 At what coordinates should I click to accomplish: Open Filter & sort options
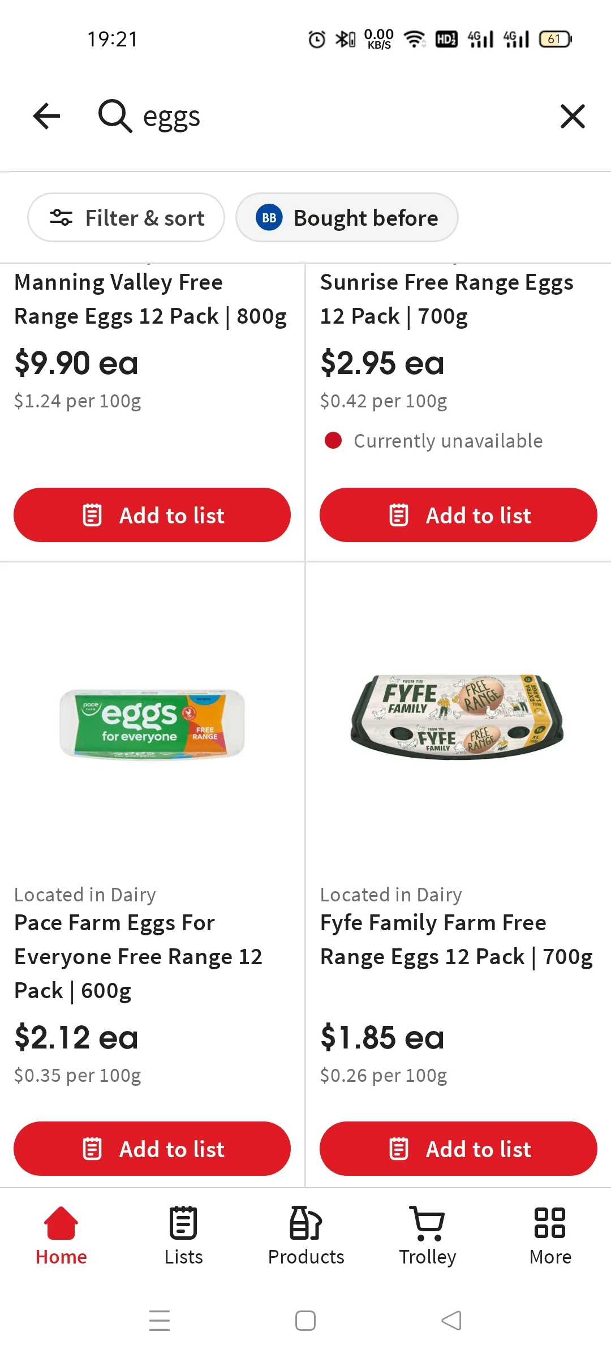(126, 218)
